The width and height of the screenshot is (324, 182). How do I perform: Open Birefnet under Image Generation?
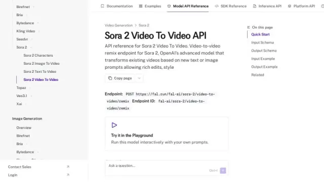23,136
